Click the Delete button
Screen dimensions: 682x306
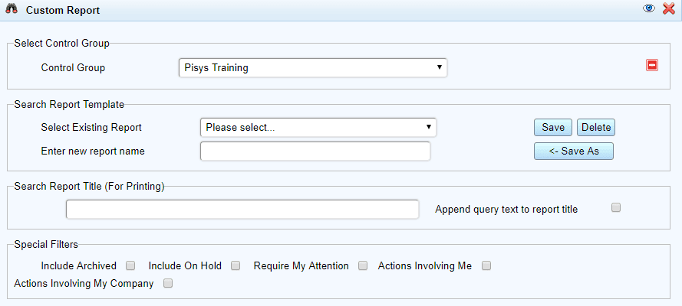coord(596,128)
